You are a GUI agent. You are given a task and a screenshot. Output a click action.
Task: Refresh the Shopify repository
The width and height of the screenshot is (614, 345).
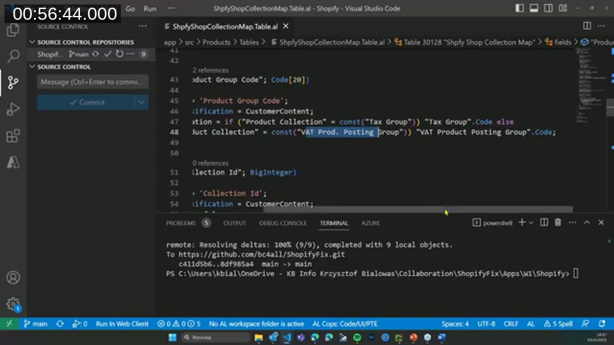(120, 54)
